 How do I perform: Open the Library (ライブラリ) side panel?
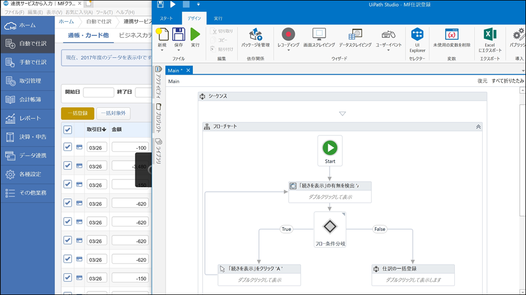coord(159,151)
